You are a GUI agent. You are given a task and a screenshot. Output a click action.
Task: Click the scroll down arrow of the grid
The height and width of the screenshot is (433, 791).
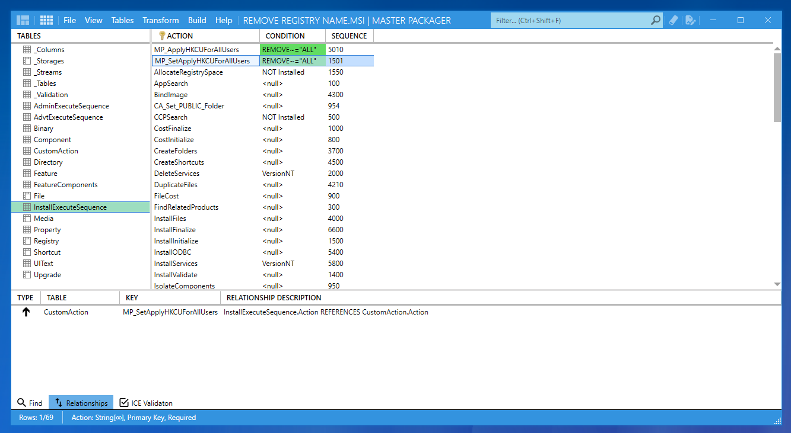click(777, 284)
